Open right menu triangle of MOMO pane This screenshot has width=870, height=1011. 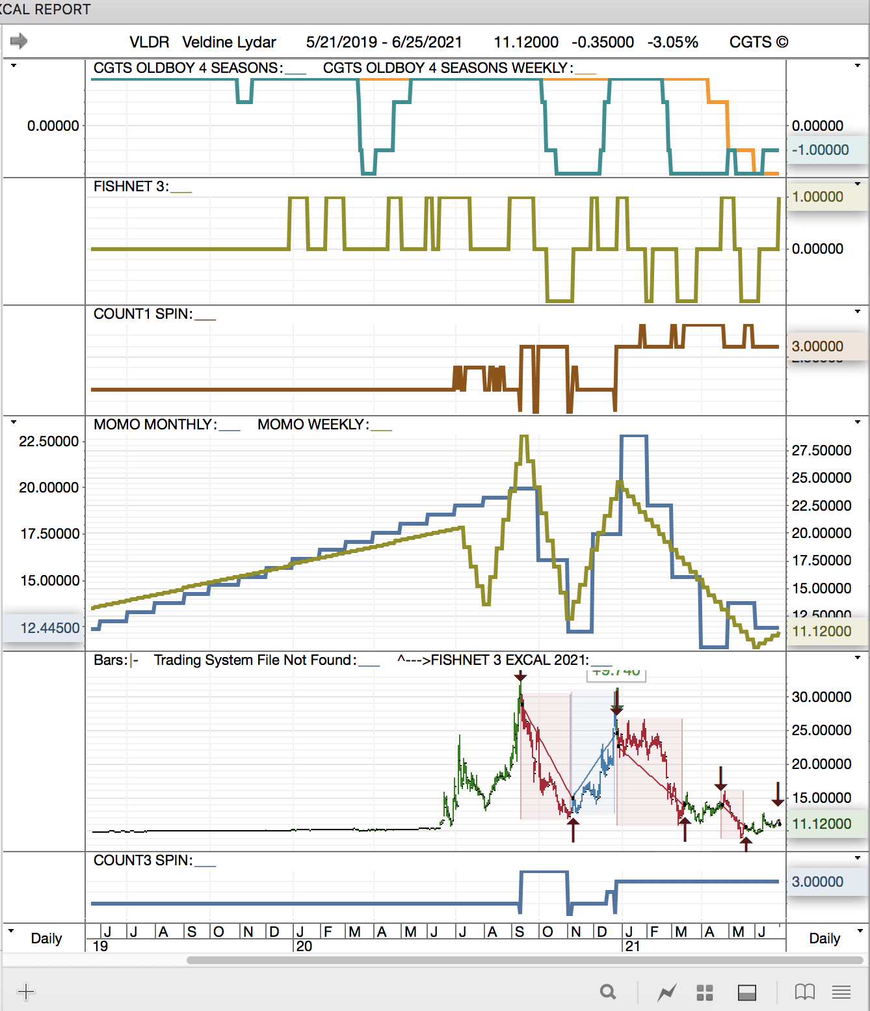click(858, 422)
